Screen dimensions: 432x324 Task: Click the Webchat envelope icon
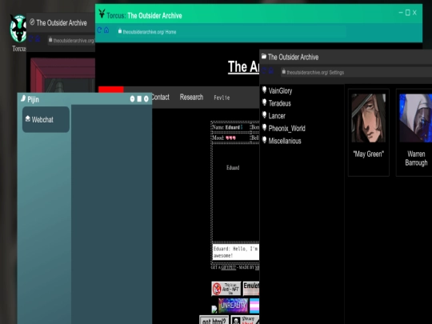(27, 118)
